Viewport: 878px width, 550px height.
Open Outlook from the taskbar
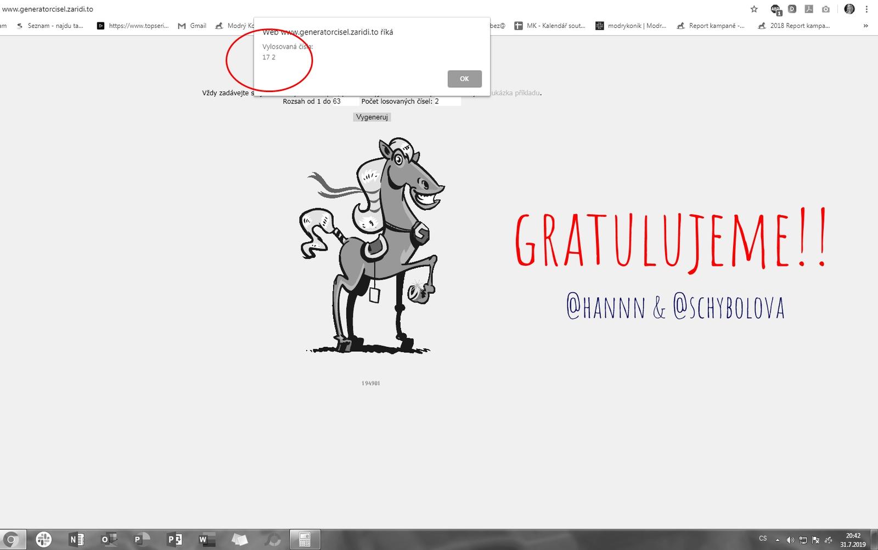click(109, 540)
